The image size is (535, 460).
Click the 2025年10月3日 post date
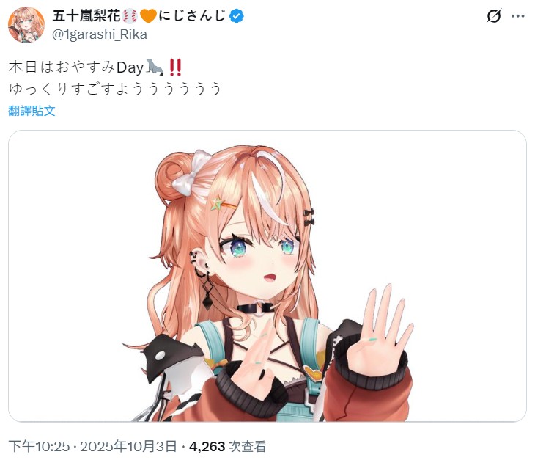[x=129, y=446]
